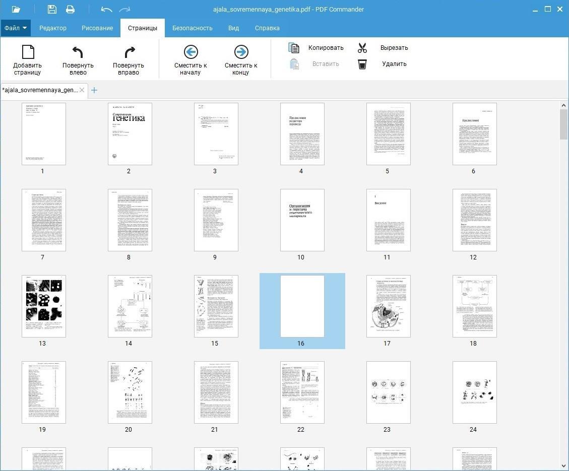Select page 17 thumbnail with cell diagram

click(388, 306)
